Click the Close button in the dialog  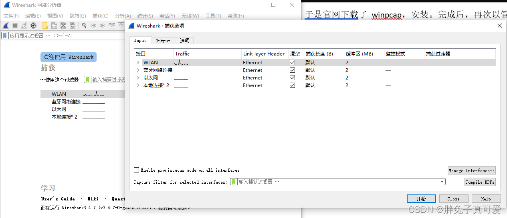click(x=453, y=199)
